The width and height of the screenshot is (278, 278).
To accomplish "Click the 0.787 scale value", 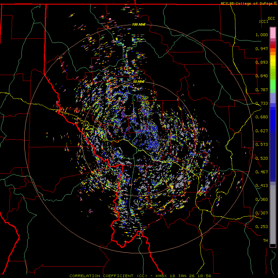I will (x=262, y=90).
